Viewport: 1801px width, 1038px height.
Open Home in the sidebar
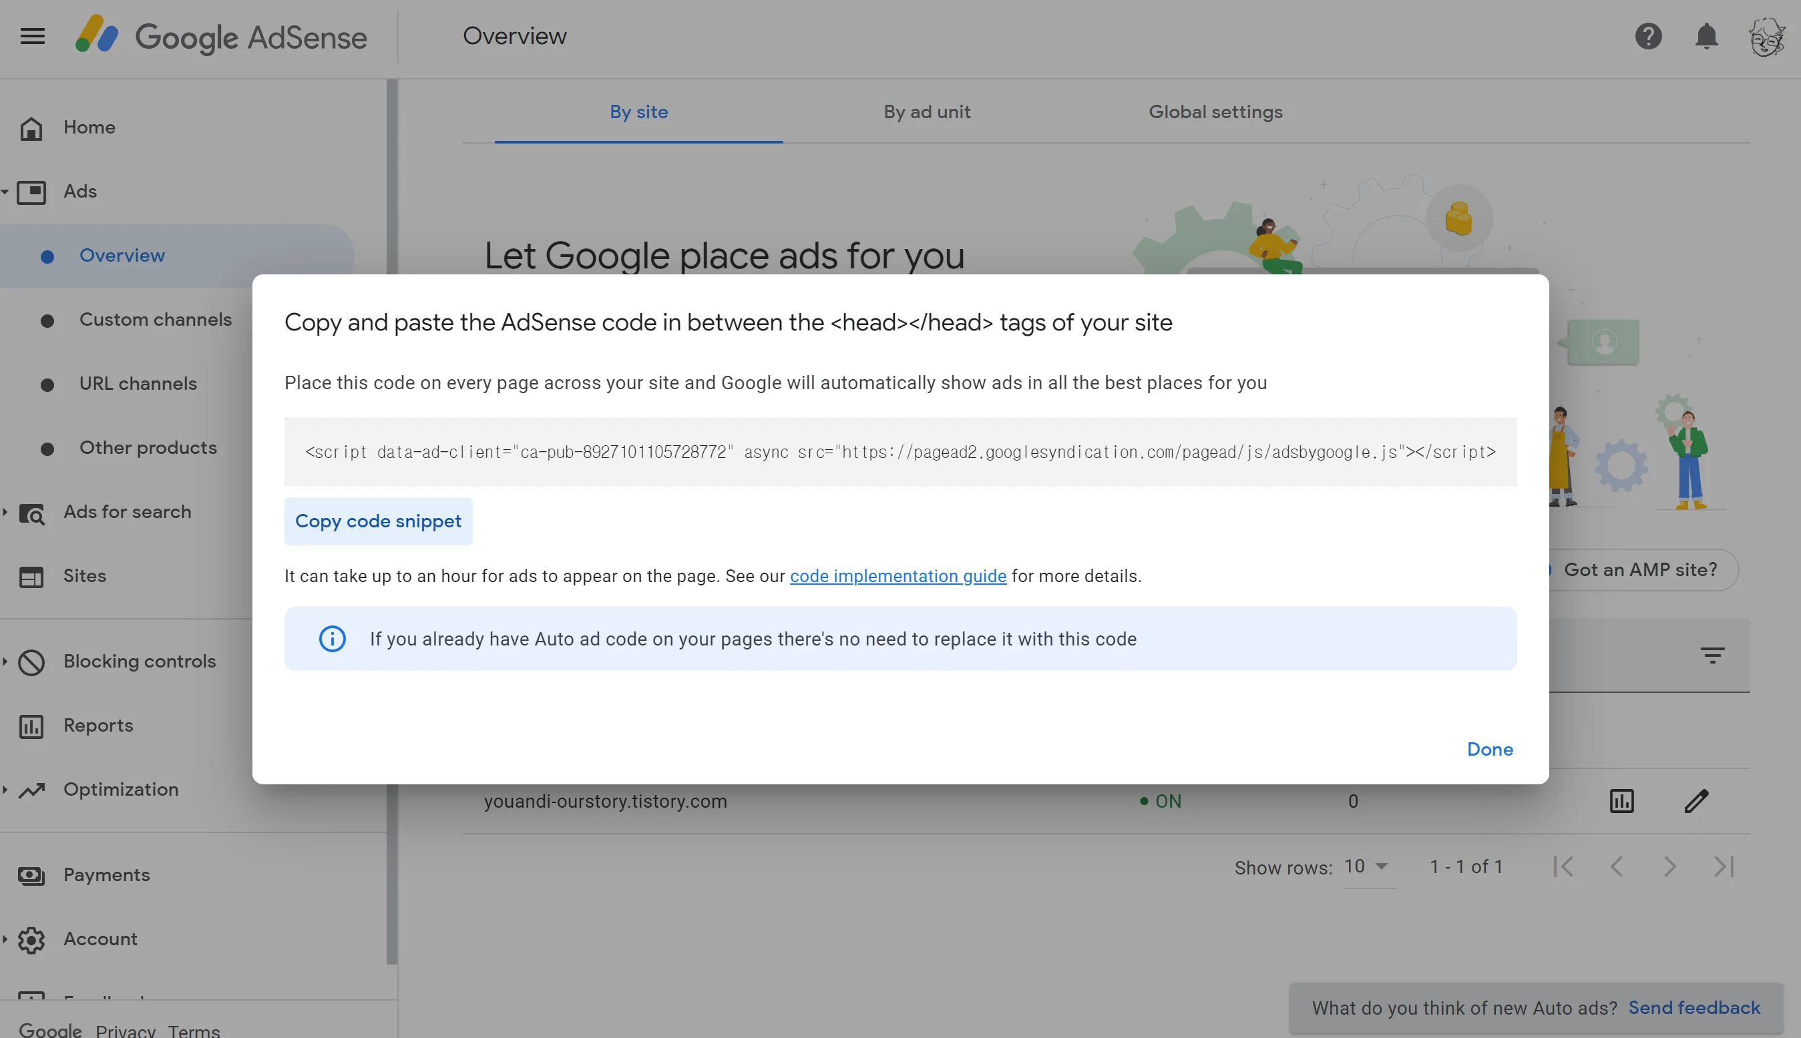pos(89,127)
